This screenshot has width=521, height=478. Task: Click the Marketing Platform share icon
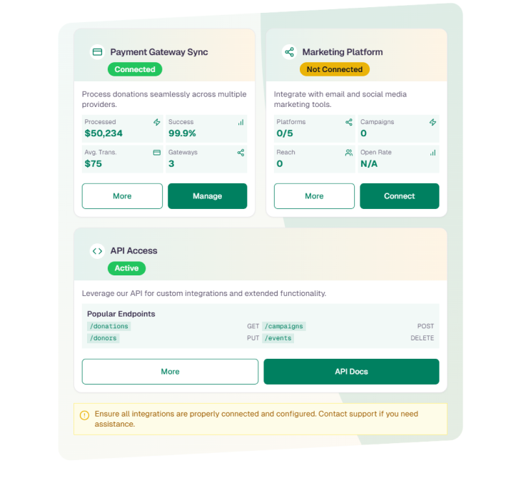(x=289, y=52)
